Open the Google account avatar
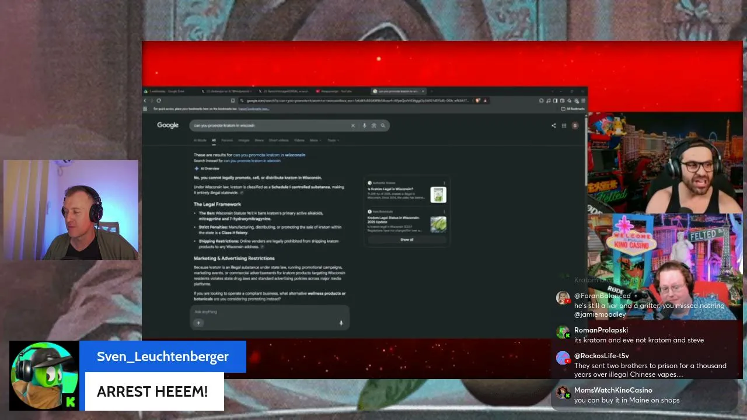The image size is (747, 420). point(575,125)
